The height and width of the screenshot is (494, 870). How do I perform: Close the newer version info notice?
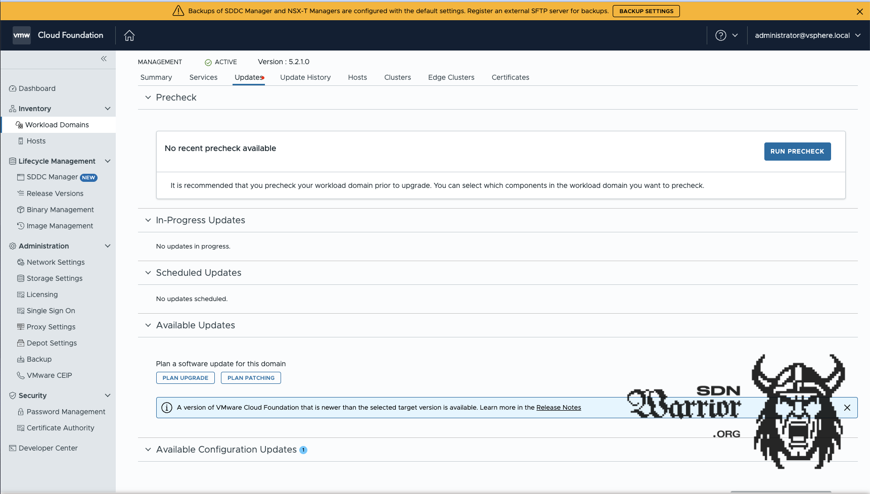[x=847, y=408]
